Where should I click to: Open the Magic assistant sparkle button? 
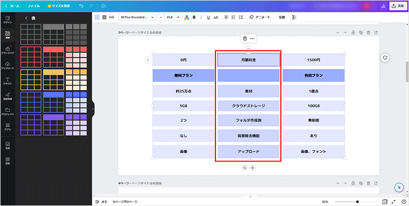click(399, 188)
